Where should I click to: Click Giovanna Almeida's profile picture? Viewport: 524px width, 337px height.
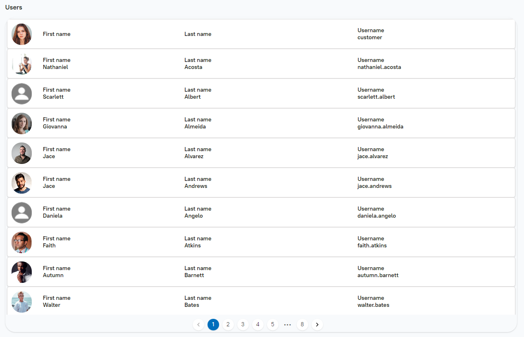tap(21, 123)
